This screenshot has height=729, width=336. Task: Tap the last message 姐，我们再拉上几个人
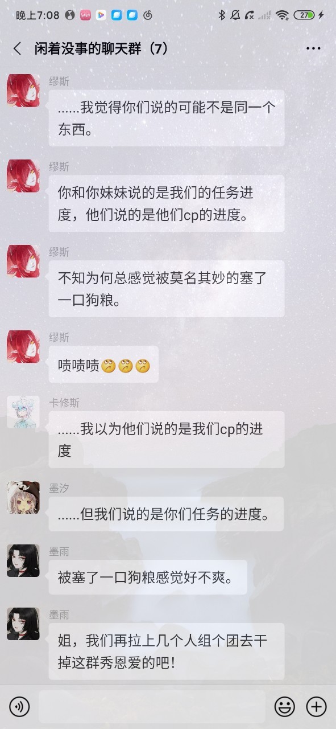click(x=167, y=651)
